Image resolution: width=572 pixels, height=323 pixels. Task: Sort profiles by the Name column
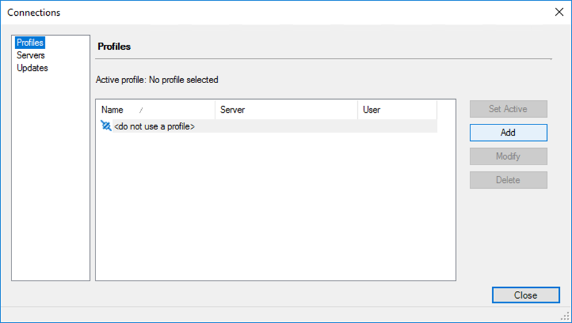point(113,110)
